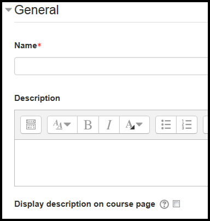
Task: Focus the Name text field
Action: tap(111, 66)
